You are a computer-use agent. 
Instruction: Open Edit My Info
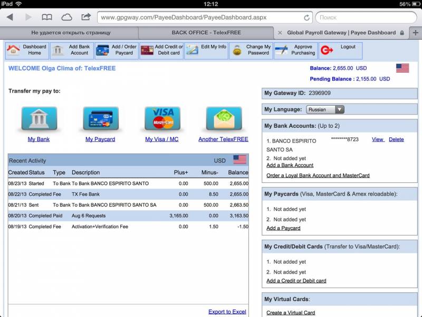point(206,50)
